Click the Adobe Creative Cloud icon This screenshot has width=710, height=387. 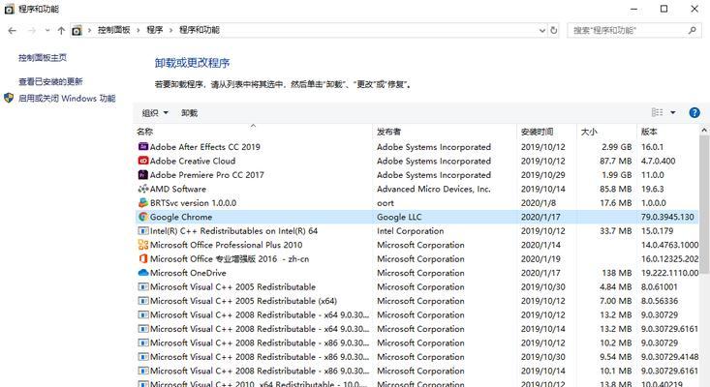(x=143, y=161)
